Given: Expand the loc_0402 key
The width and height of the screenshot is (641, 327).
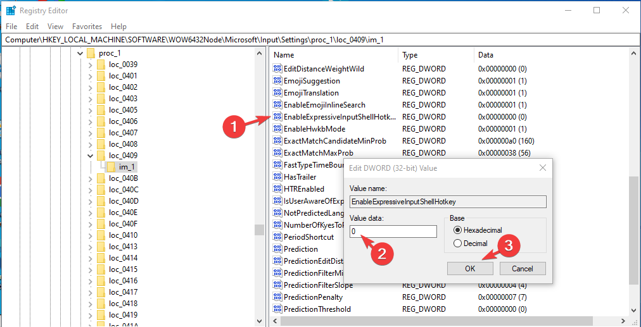Looking at the screenshot, I should click(x=91, y=87).
